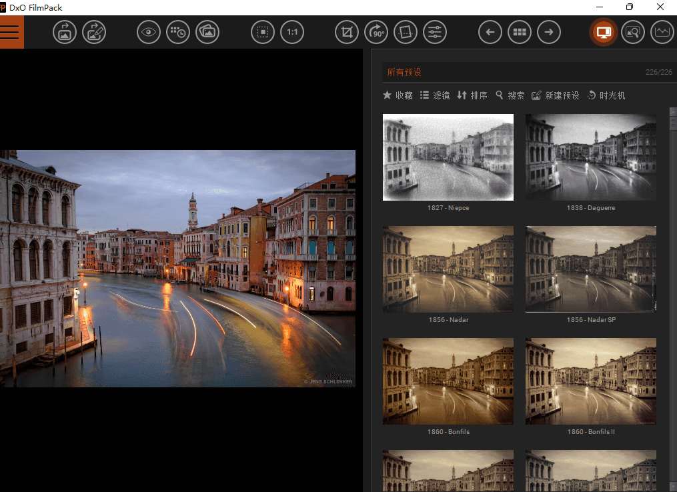This screenshot has width=677, height=492.
Task: Minimize the DxO FilmPack window
Action: click(600, 7)
